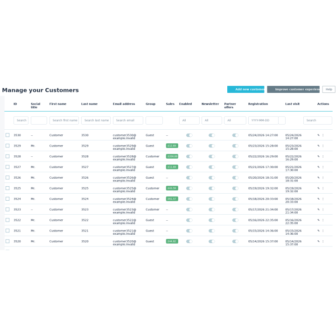The image size is (336, 336).
Task: Edit customer 3525 via pencil icon
Action: [x=318, y=188]
